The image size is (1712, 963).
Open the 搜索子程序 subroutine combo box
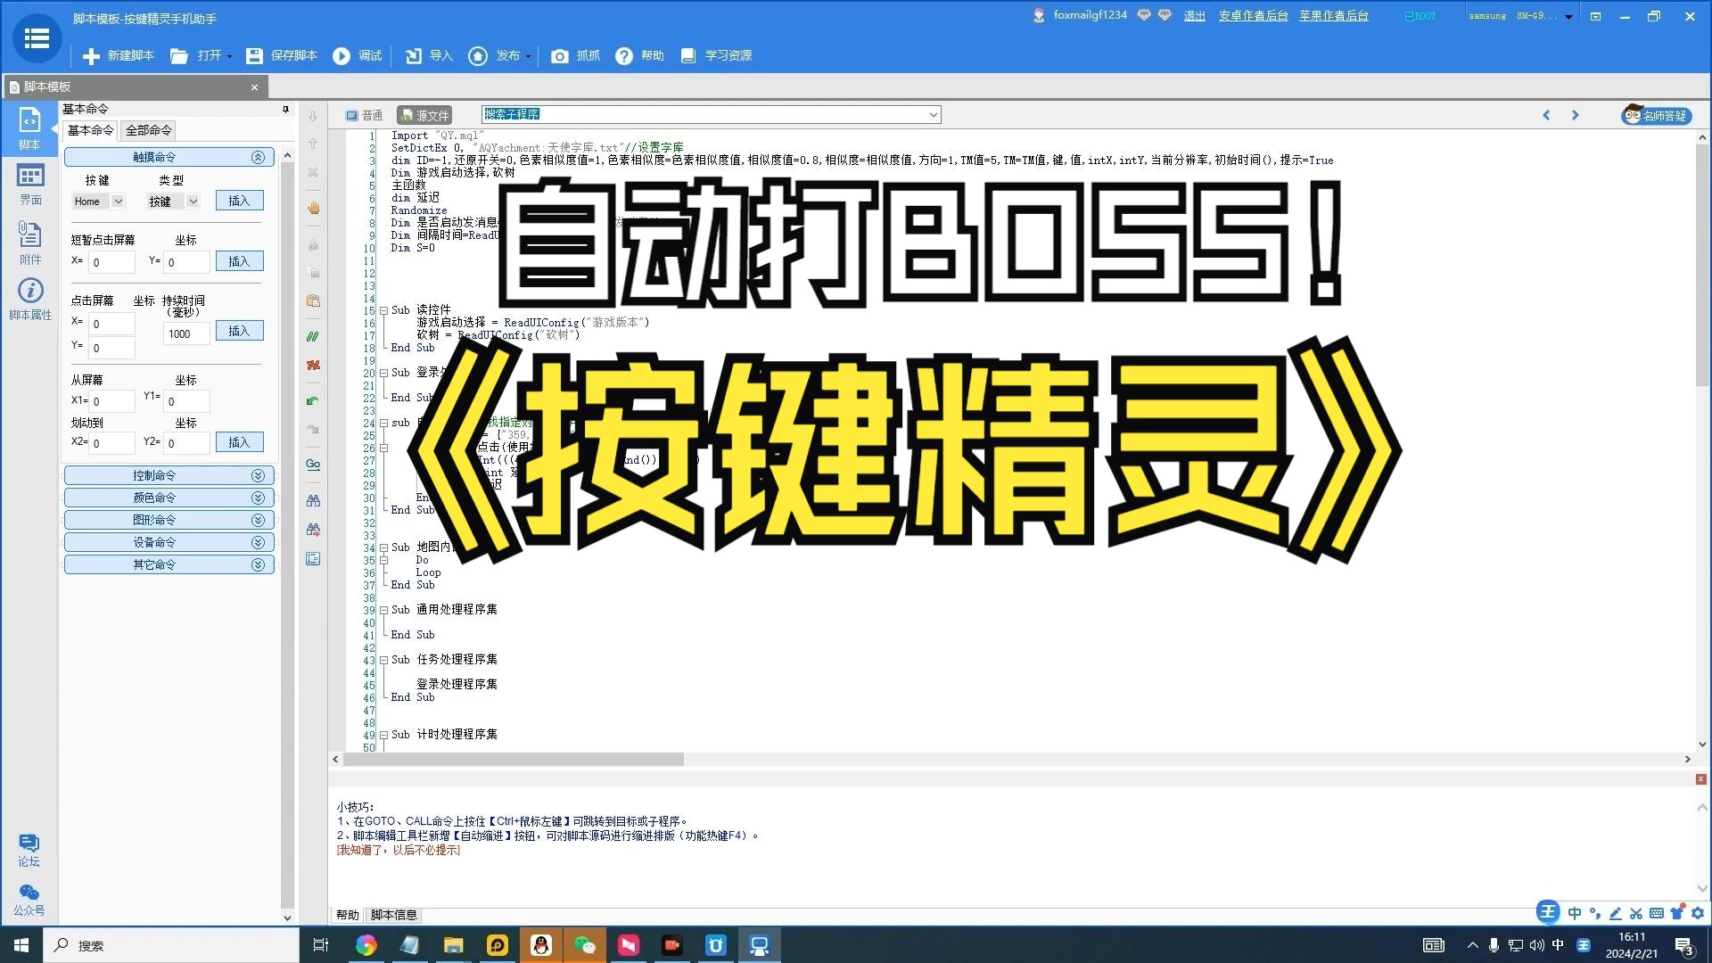click(x=711, y=114)
